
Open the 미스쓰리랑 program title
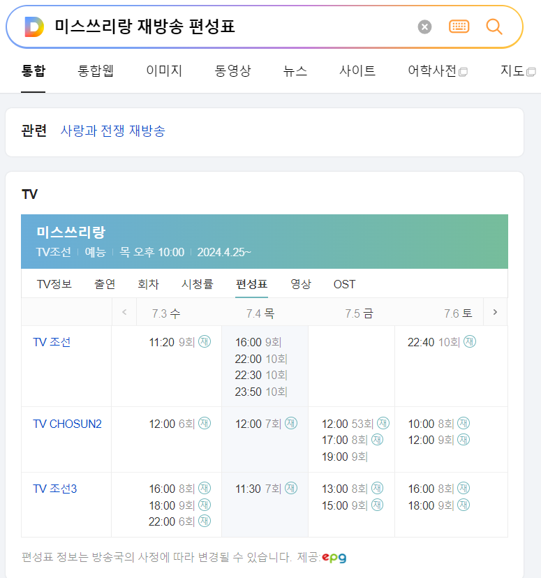pyautogui.click(x=71, y=232)
